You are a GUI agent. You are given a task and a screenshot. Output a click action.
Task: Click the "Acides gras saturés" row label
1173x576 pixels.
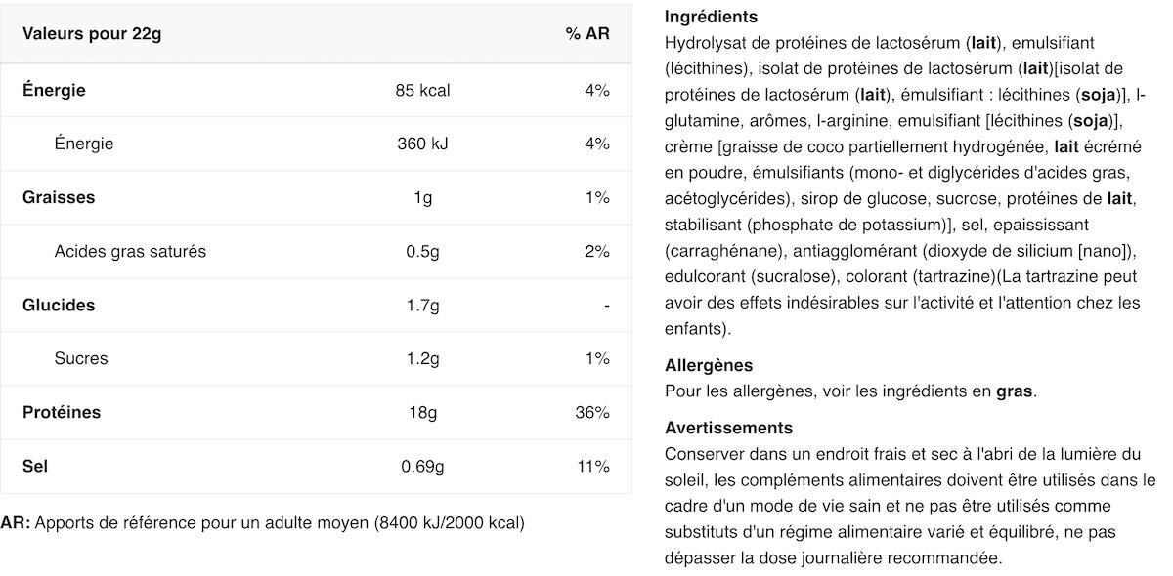click(130, 251)
